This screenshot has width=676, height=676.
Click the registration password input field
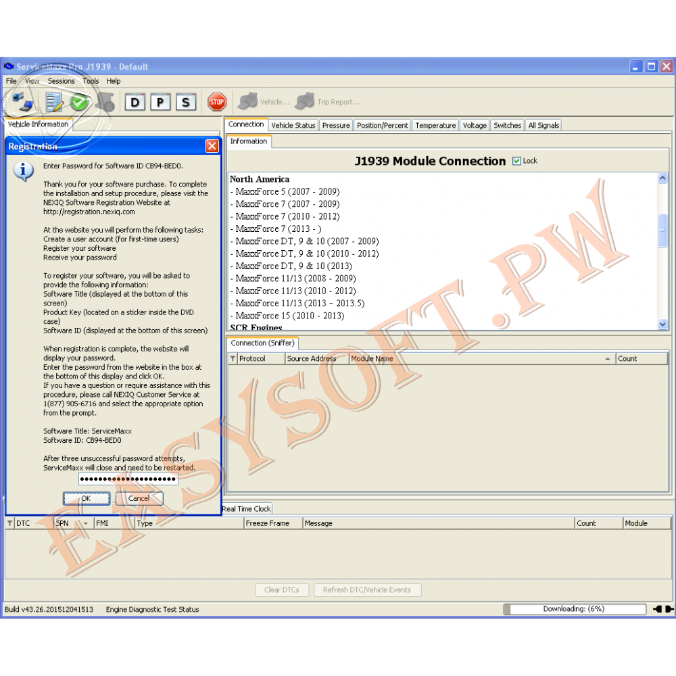[128, 479]
